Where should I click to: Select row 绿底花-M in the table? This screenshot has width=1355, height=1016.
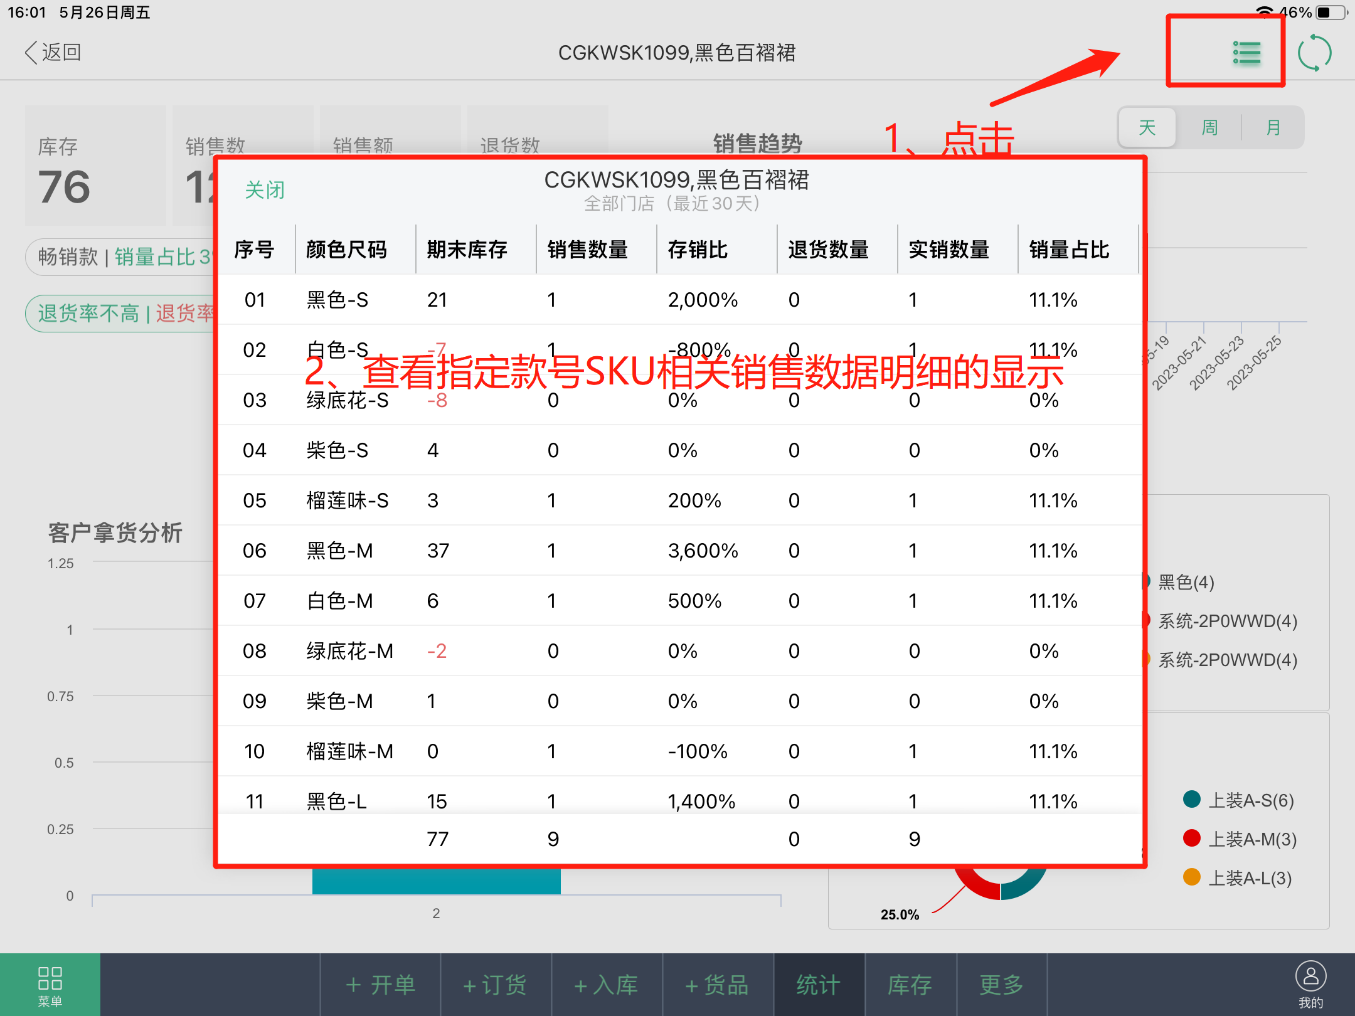coord(679,651)
